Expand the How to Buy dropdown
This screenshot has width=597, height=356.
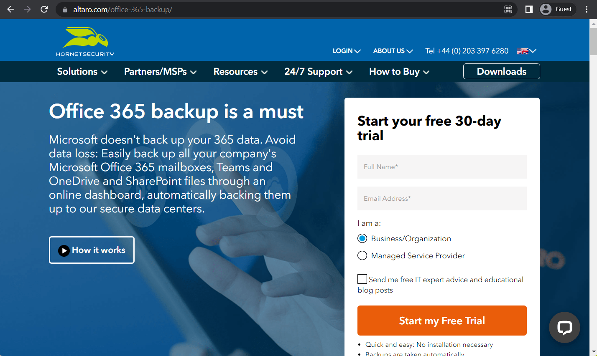pyautogui.click(x=398, y=71)
